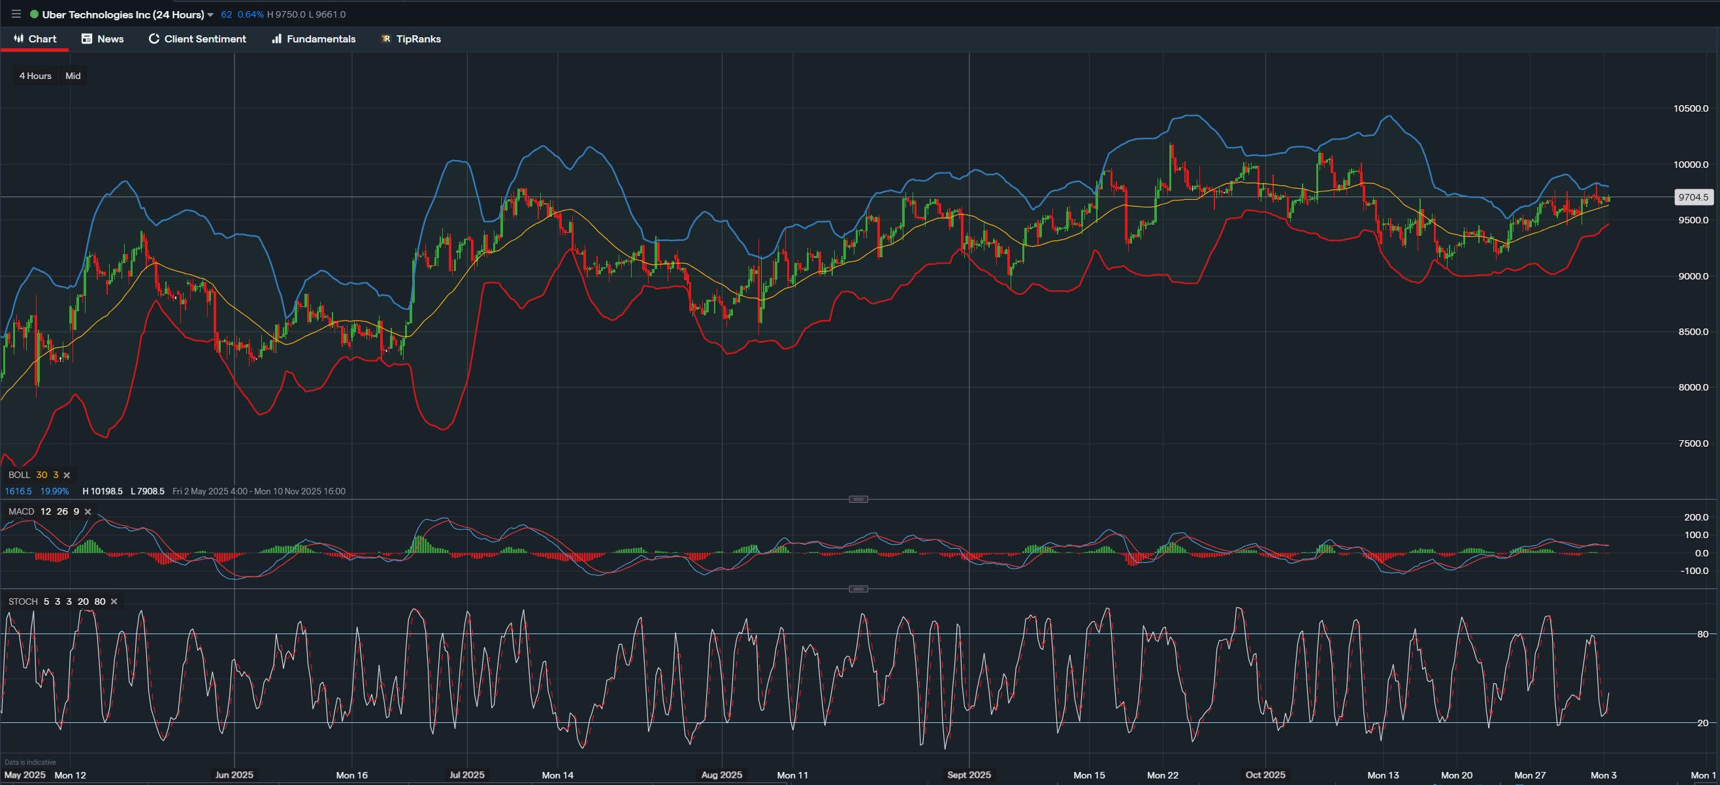Switch to the News tab
The image size is (1720, 785).
point(110,39)
